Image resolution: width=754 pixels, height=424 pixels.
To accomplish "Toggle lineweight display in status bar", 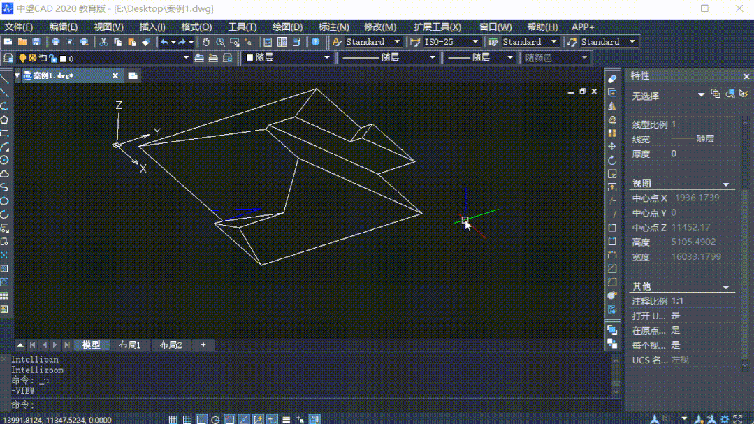I will click(x=286, y=420).
